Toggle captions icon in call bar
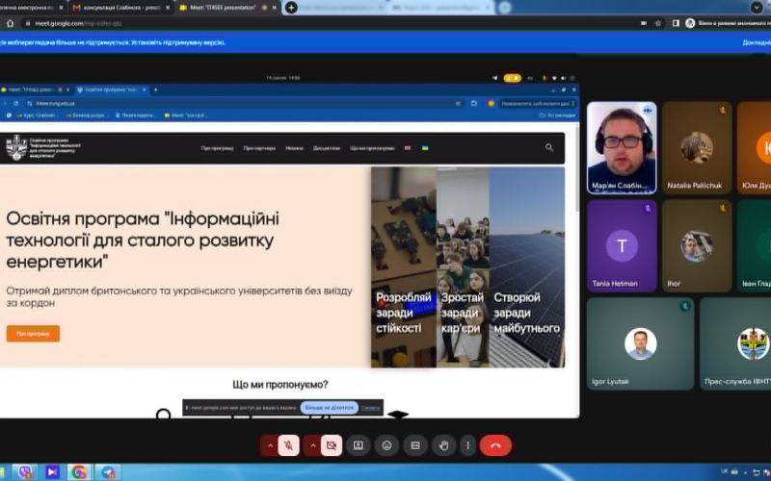The height and width of the screenshot is (481, 771). click(415, 445)
